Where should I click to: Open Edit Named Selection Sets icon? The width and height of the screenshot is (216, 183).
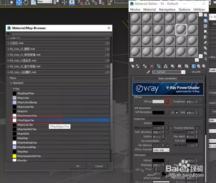(x=110, y=2)
